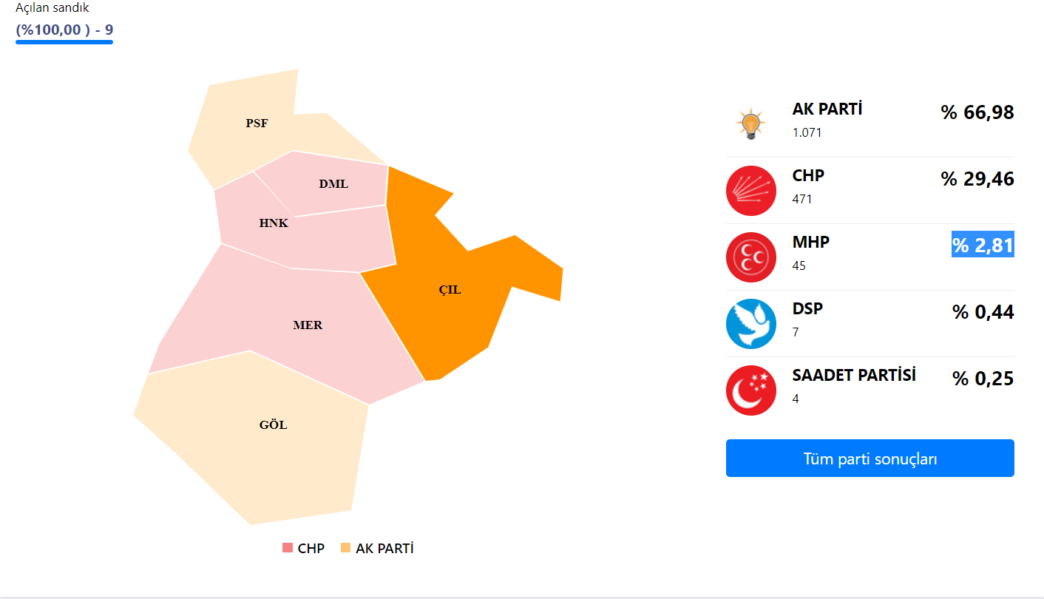
Task: Toggle the CHP legend color square
Action: (288, 549)
